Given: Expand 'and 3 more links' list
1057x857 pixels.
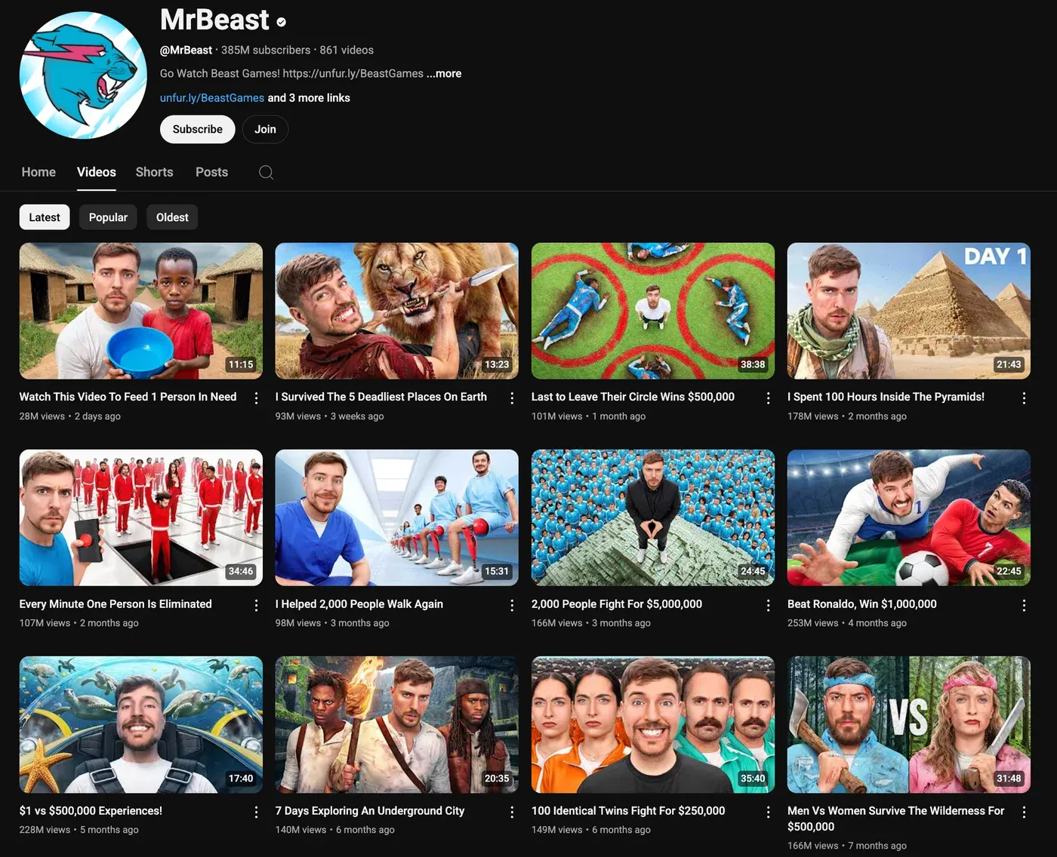Looking at the screenshot, I should click(x=309, y=98).
